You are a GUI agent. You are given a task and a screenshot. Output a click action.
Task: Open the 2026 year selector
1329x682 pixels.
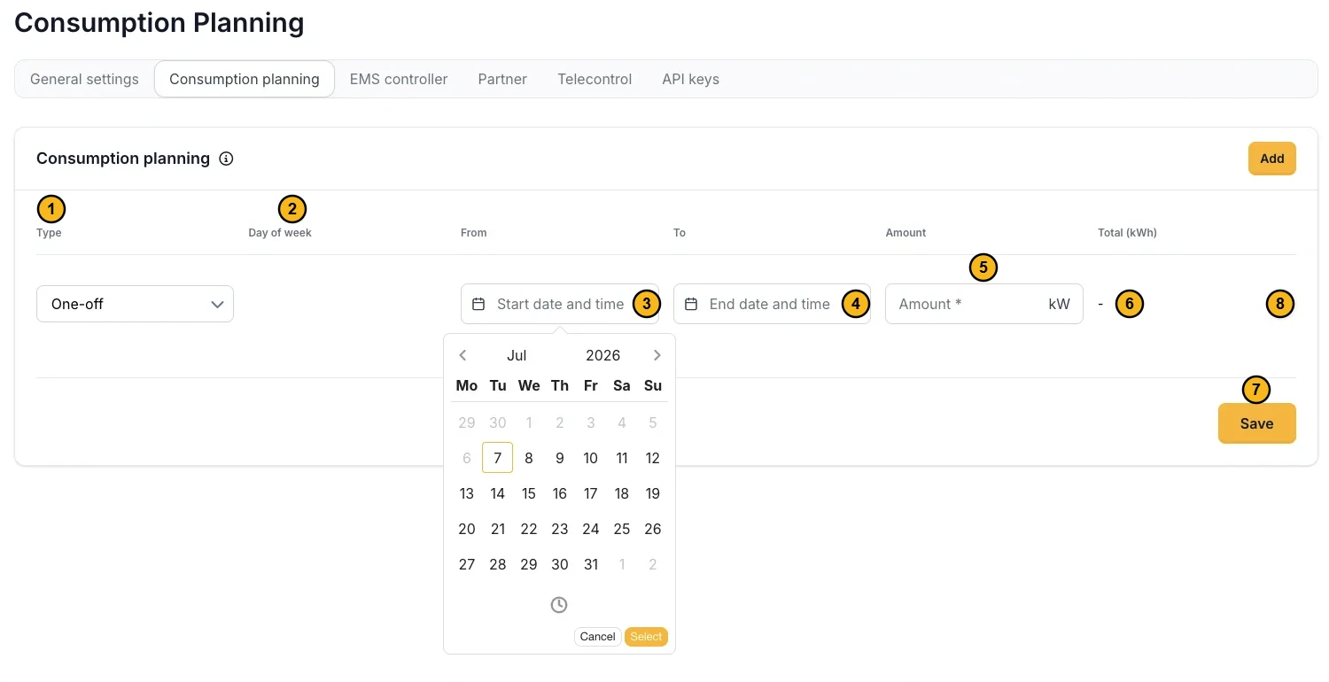602,355
